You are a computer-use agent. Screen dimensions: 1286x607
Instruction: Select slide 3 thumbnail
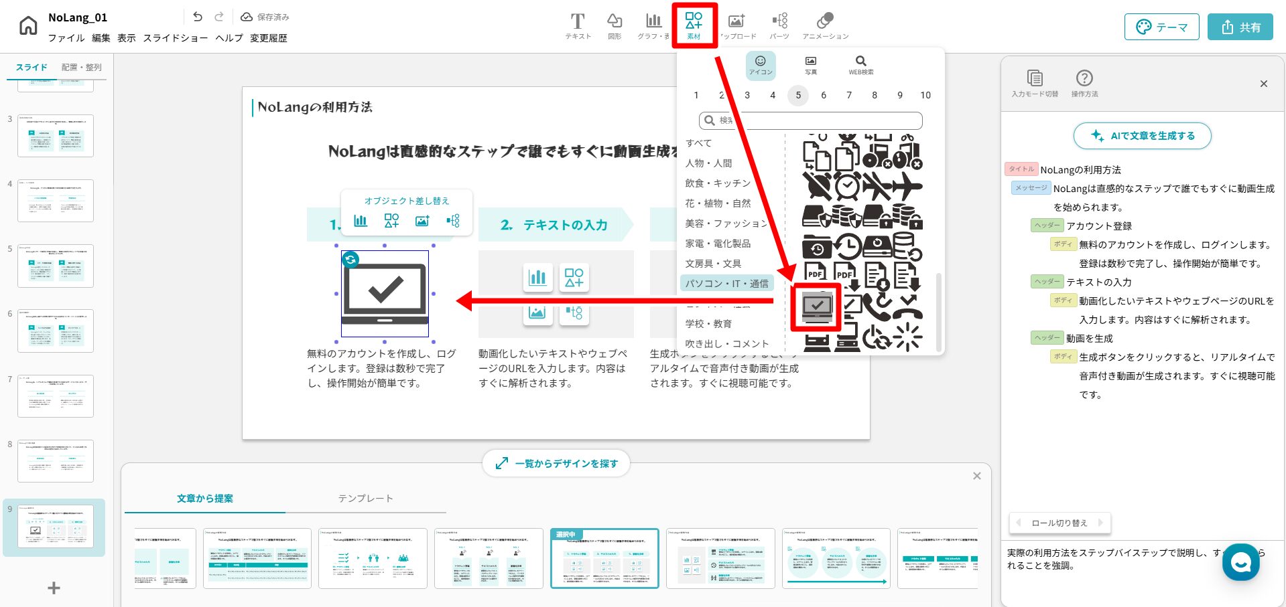pos(56,136)
